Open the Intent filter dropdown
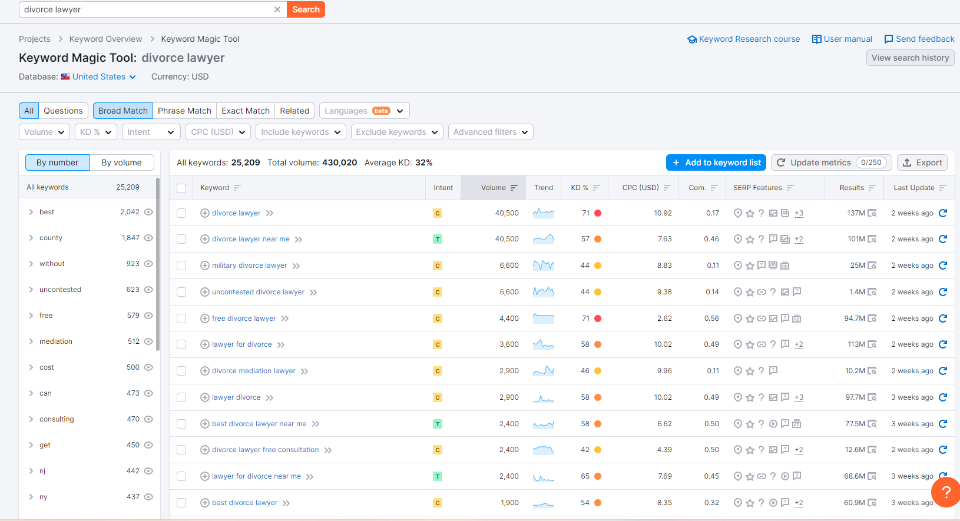Screen dimensions: 960x521 [151, 132]
